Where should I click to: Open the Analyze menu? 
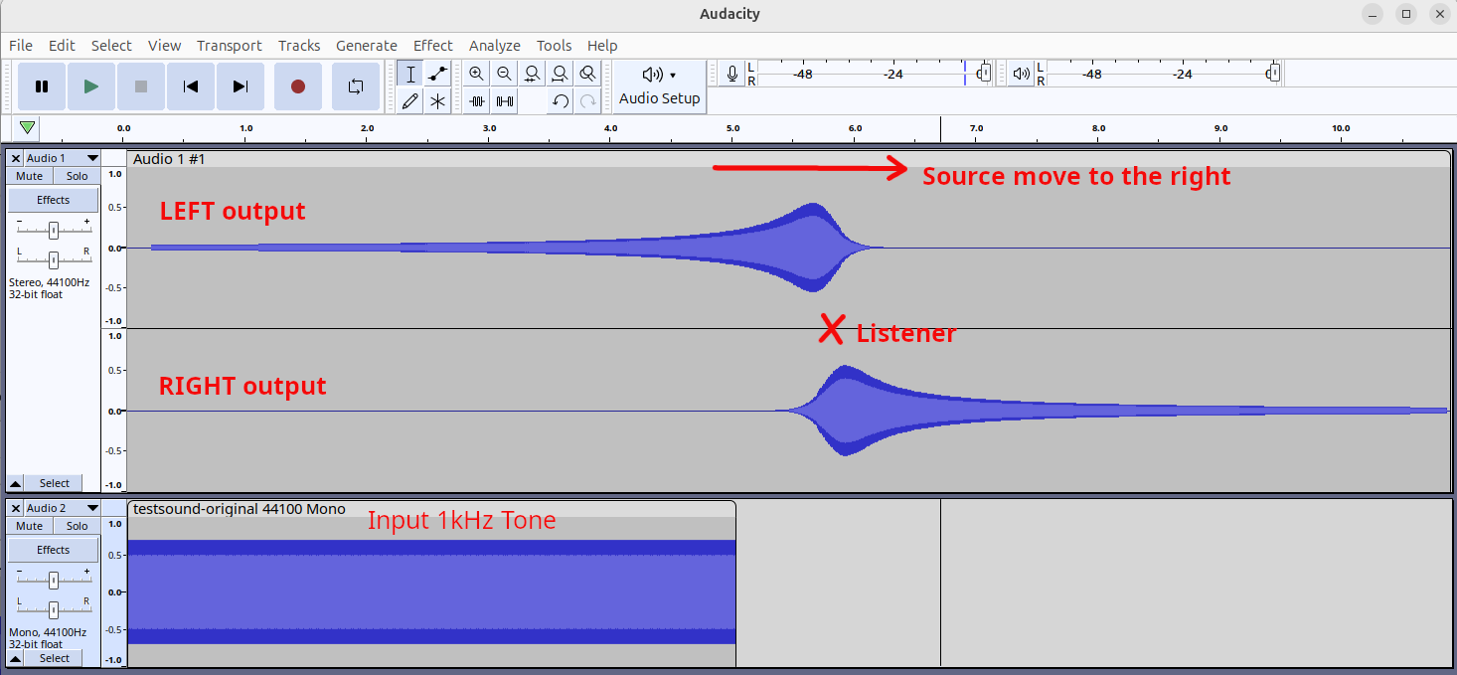click(495, 45)
